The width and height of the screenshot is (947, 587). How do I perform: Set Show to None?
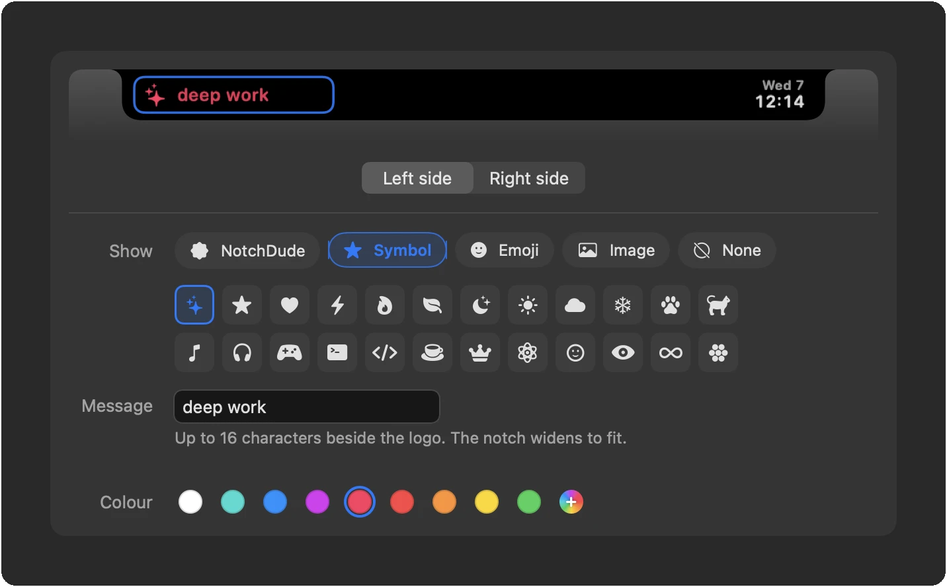pyautogui.click(x=727, y=250)
